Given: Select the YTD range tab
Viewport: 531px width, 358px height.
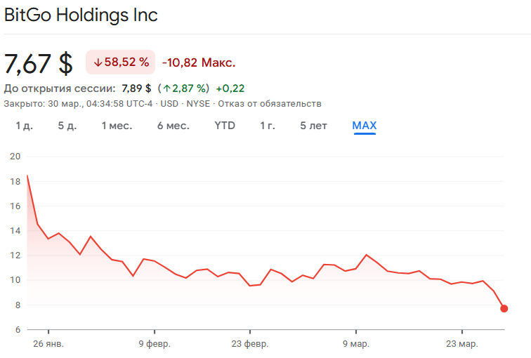Looking at the screenshot, I should tap(225, 126).
